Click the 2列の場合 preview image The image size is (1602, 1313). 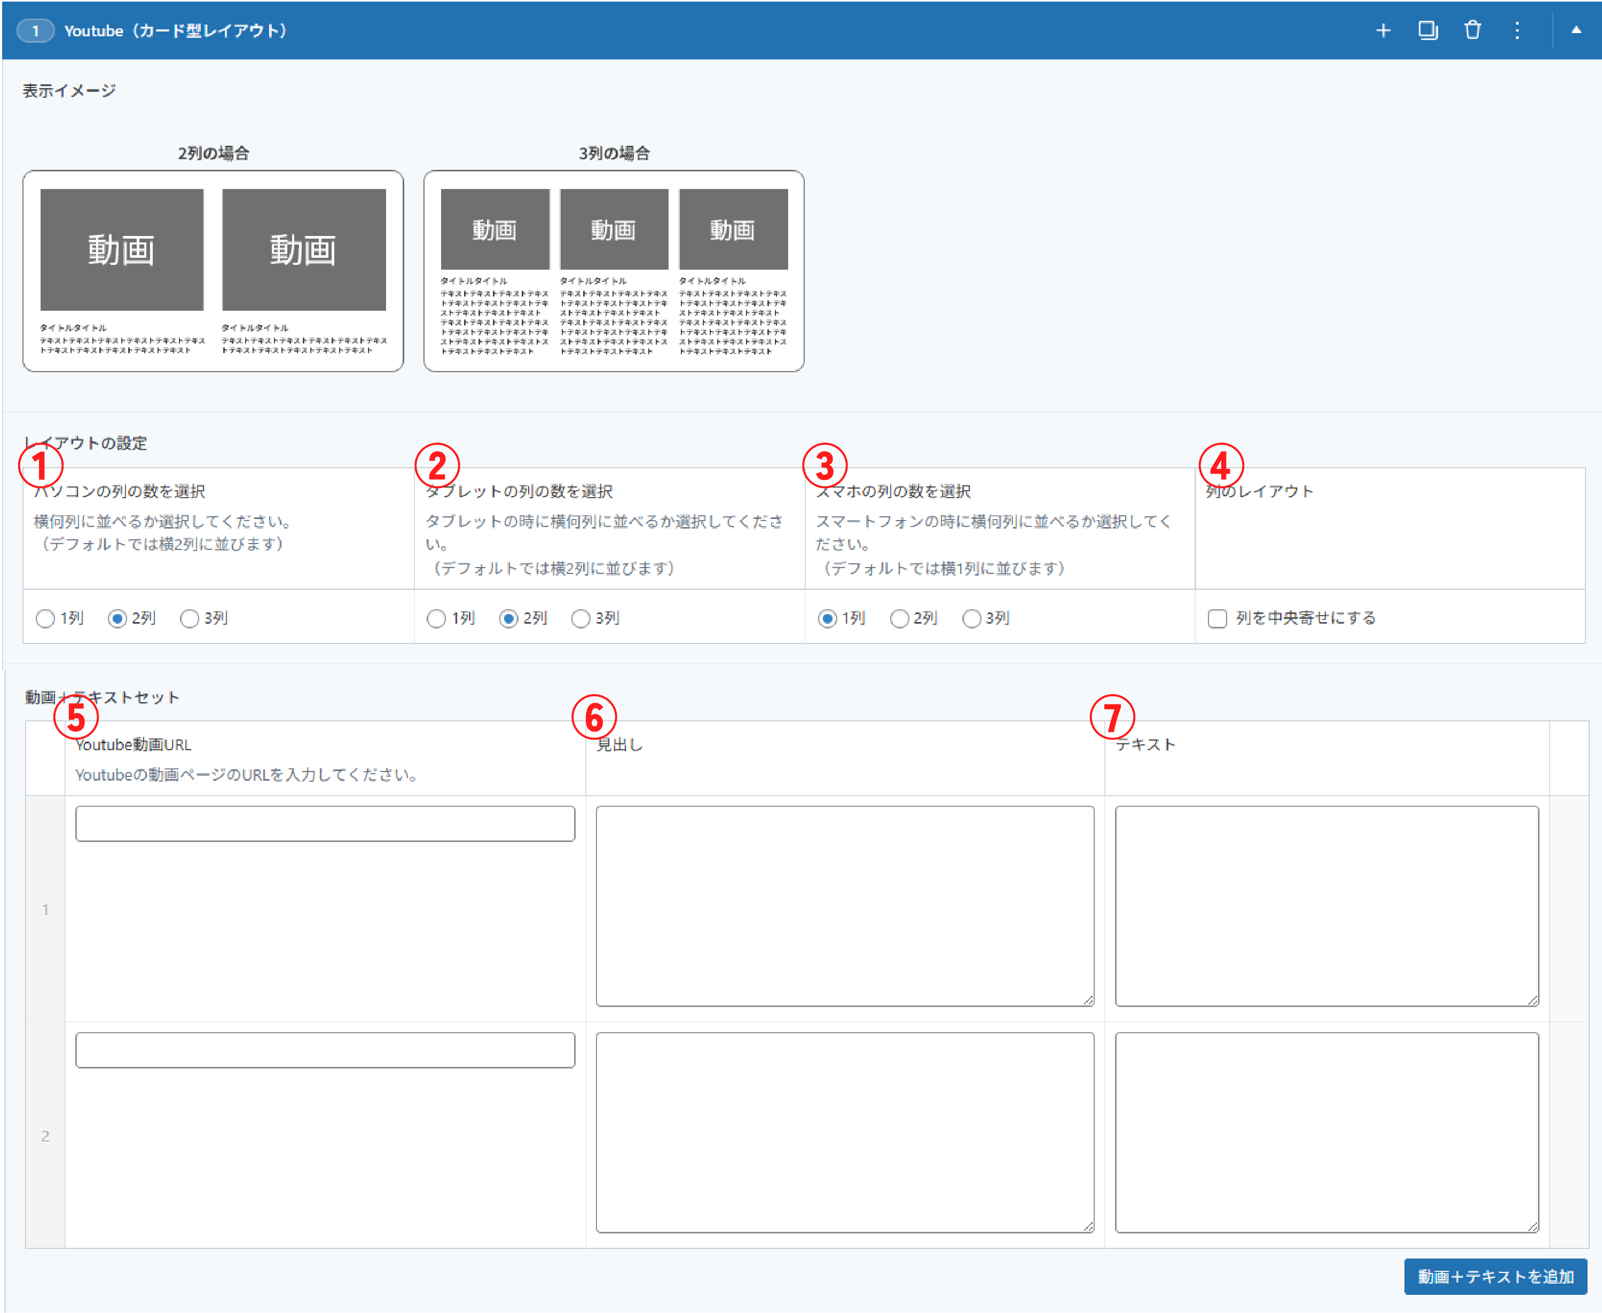coord(213,271)
